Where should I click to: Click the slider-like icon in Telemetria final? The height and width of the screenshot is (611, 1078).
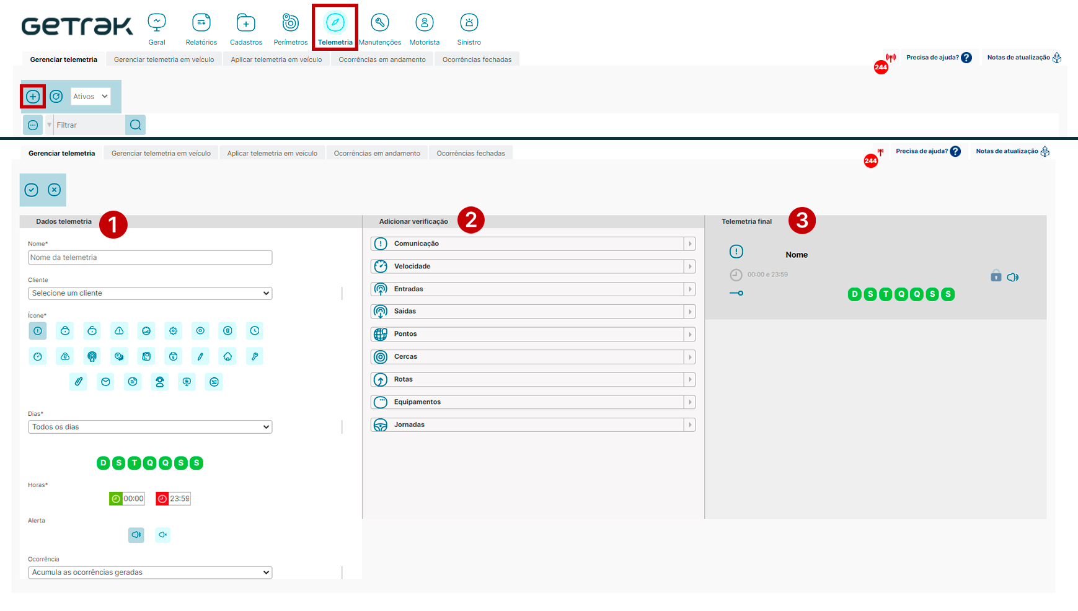pyautogui.click(x=736, y=293)
